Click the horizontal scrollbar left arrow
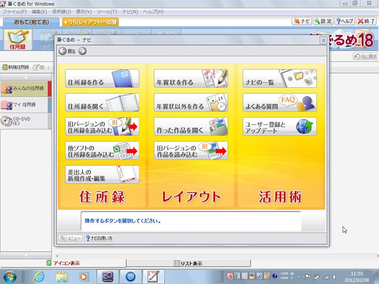This screenshot has height=284, width=379. (57, 256)
